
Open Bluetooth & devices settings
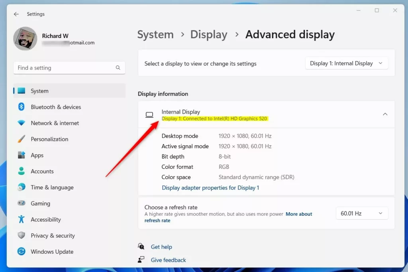(69, 107)
